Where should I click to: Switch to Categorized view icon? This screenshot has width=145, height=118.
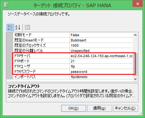(10, 27)
